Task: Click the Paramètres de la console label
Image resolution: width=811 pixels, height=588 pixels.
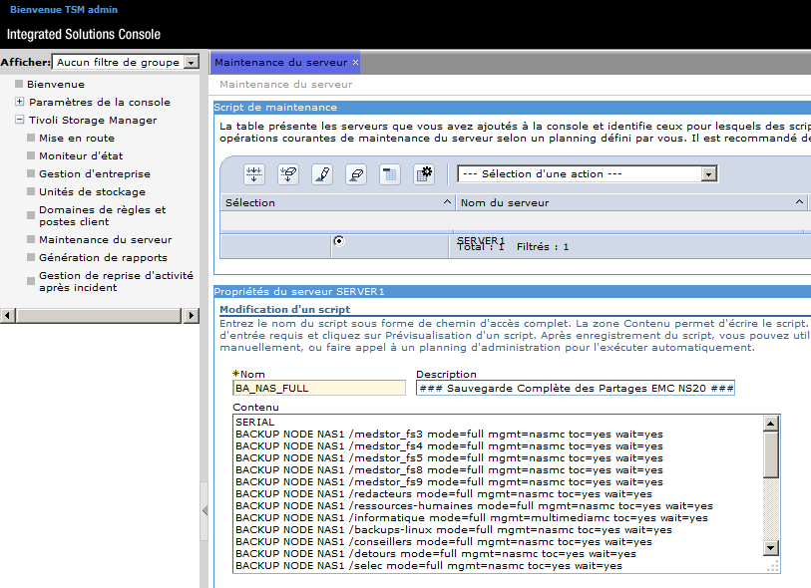Action: (x=100, y=102)
